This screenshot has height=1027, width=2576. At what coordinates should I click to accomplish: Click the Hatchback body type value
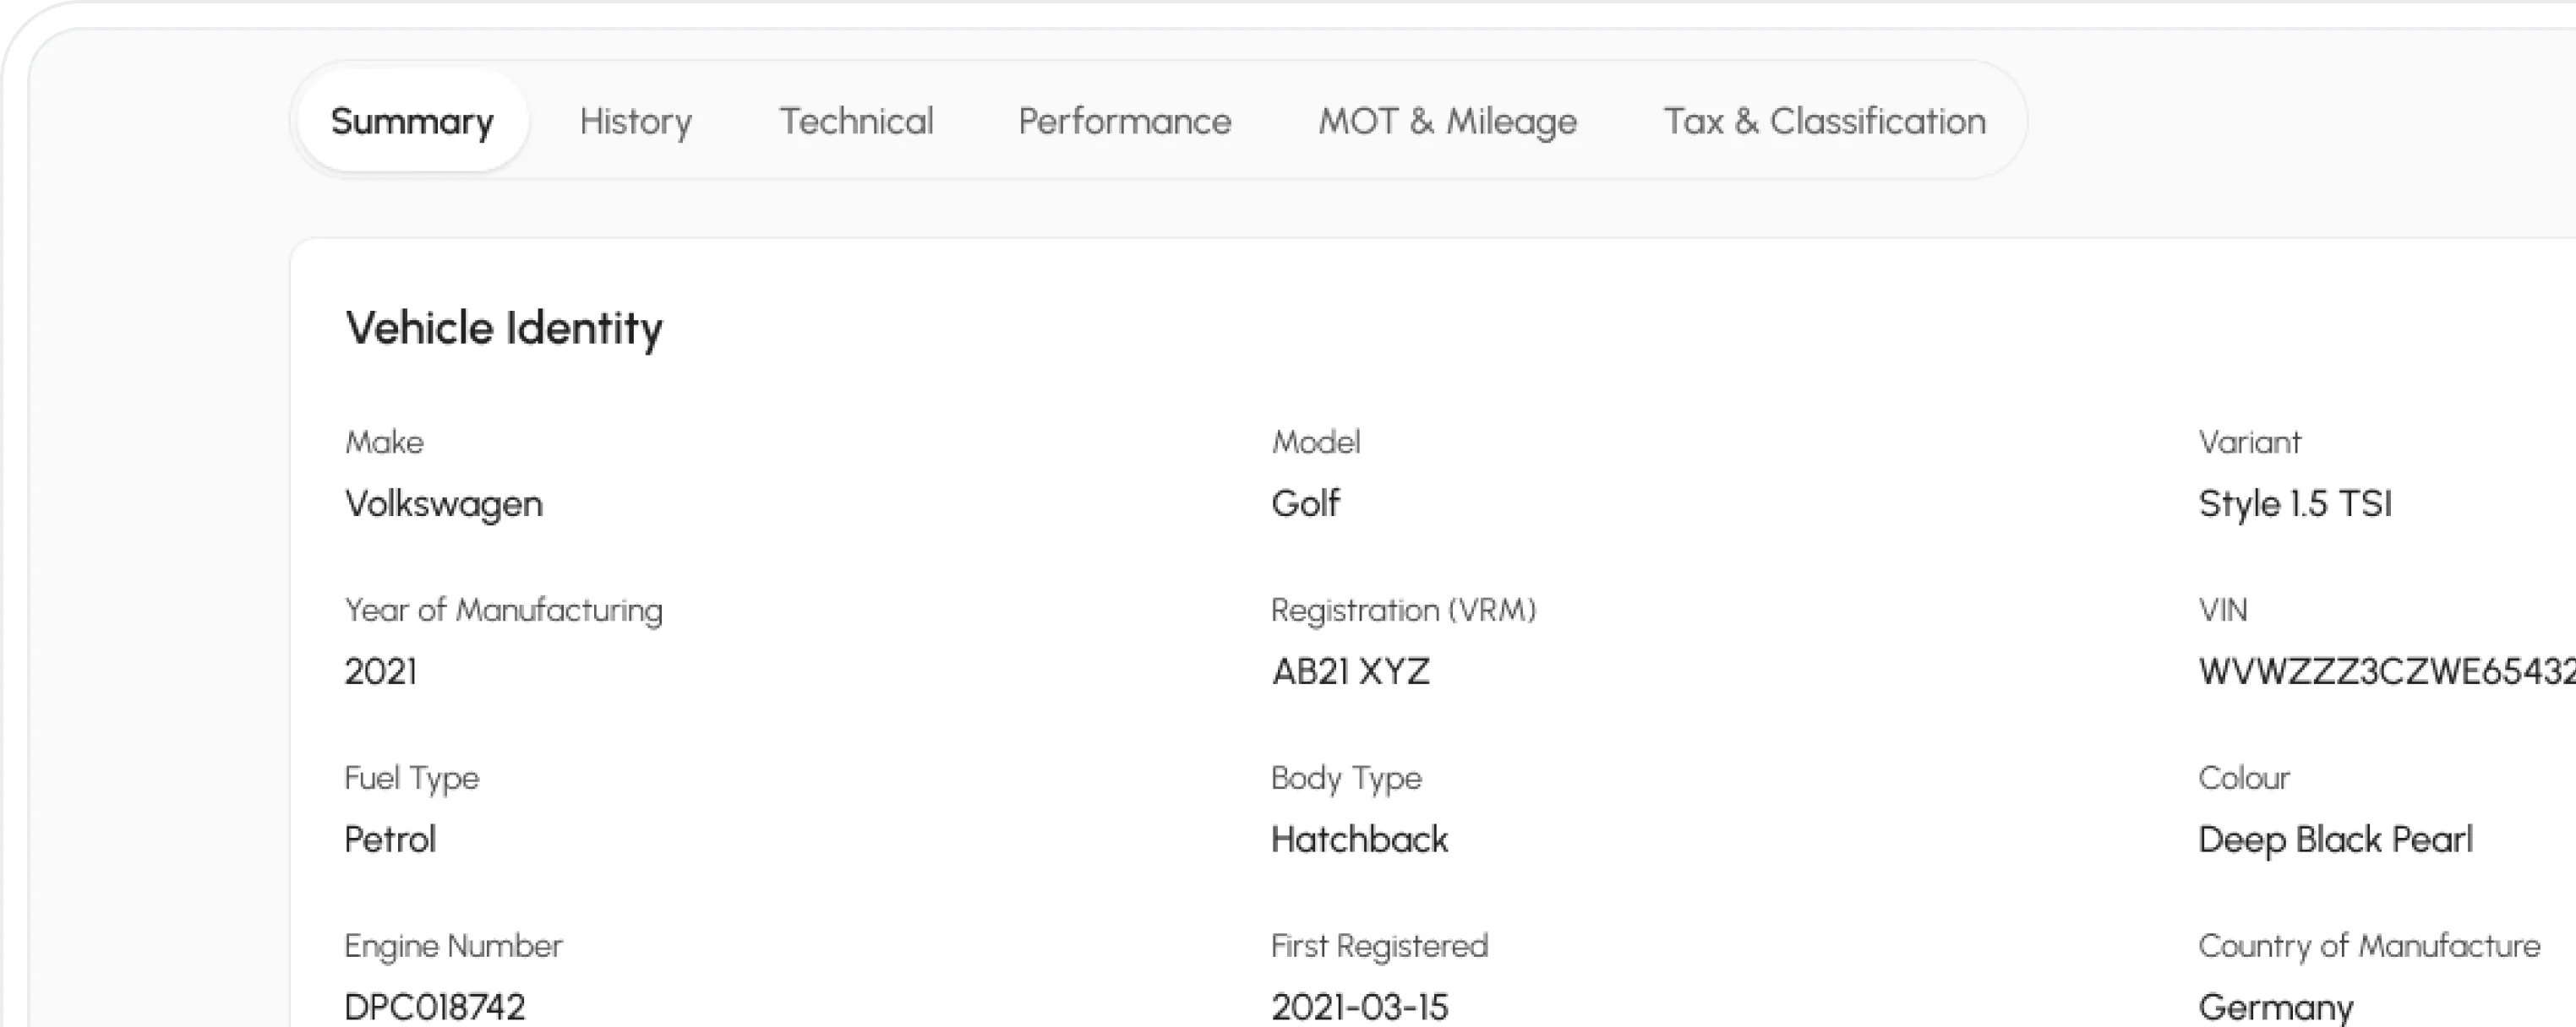tap(1360, 840)
